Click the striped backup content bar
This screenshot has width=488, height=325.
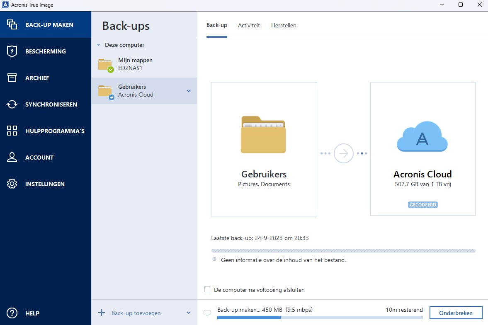coord(343,251)
